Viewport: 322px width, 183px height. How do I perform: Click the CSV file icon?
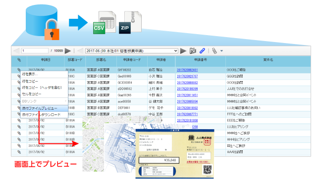(x=105, y=23)
